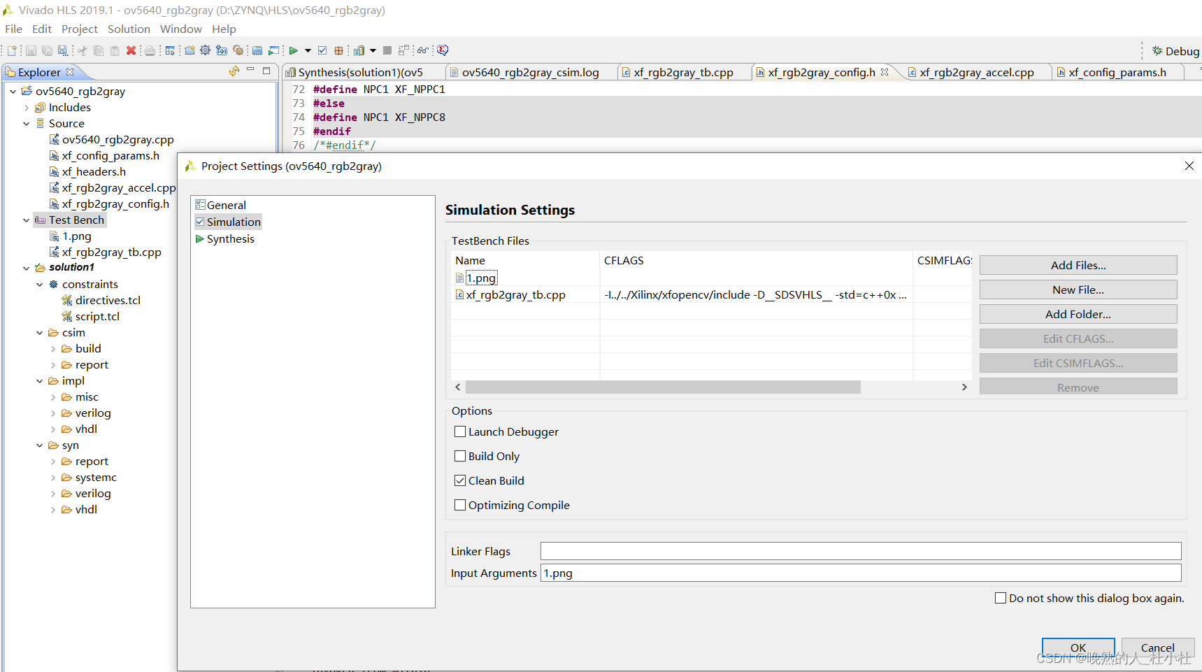Open the Open Report dropdown arrow
The image size is (1202, 672).
[x=373, y=50]
